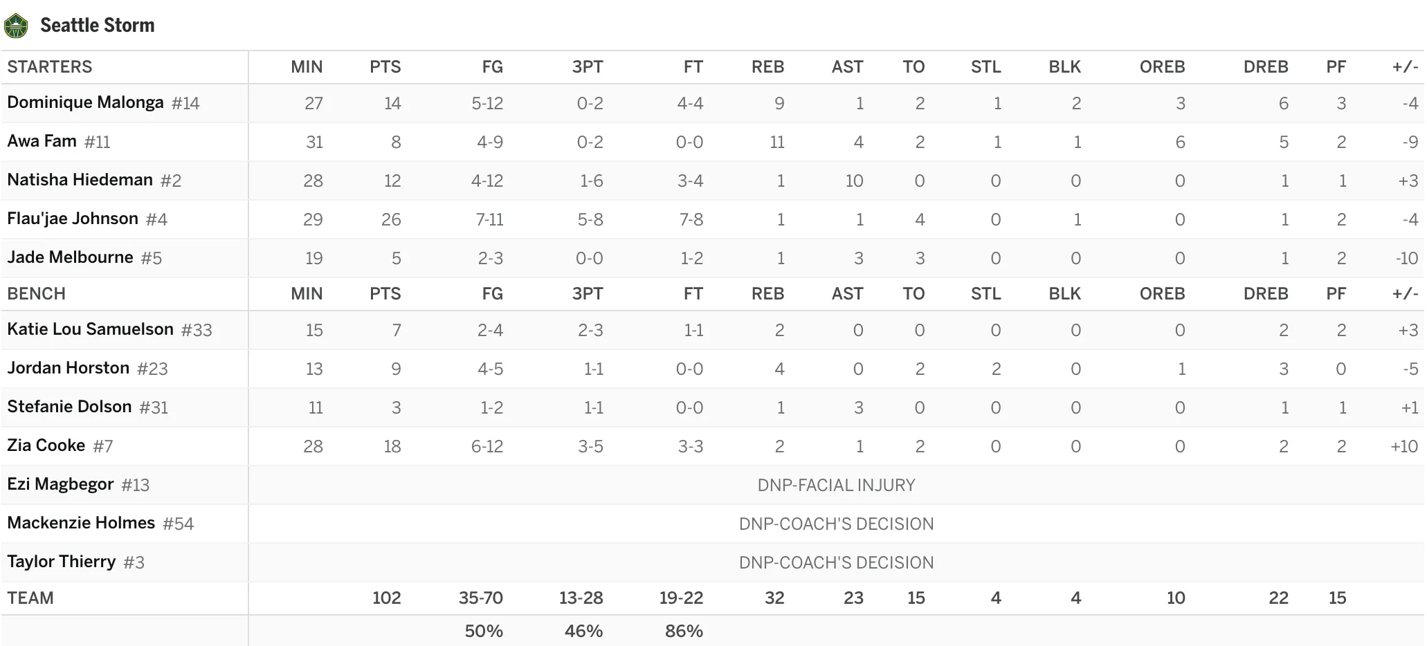
Task: Click the starters MIN column header
Action: tap(307, 67)
